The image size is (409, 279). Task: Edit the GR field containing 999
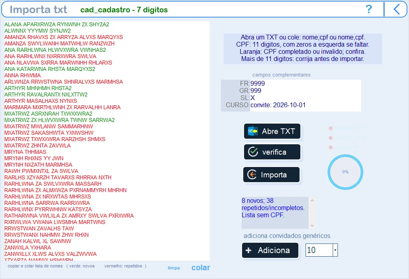(x=306, y=90)
